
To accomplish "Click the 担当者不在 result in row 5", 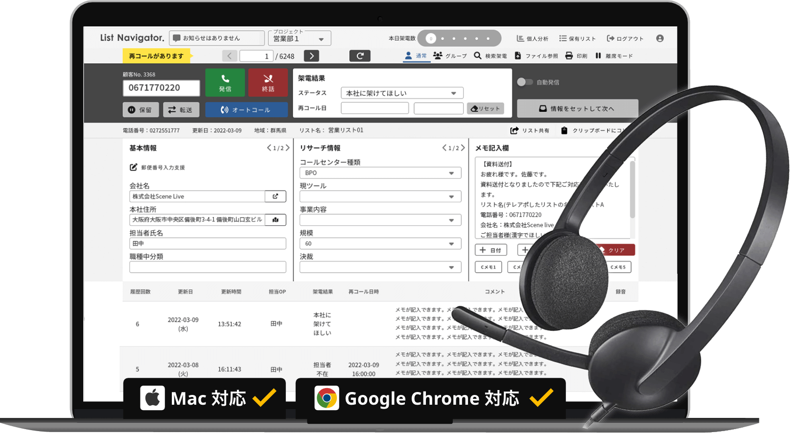I will [322, 369].
